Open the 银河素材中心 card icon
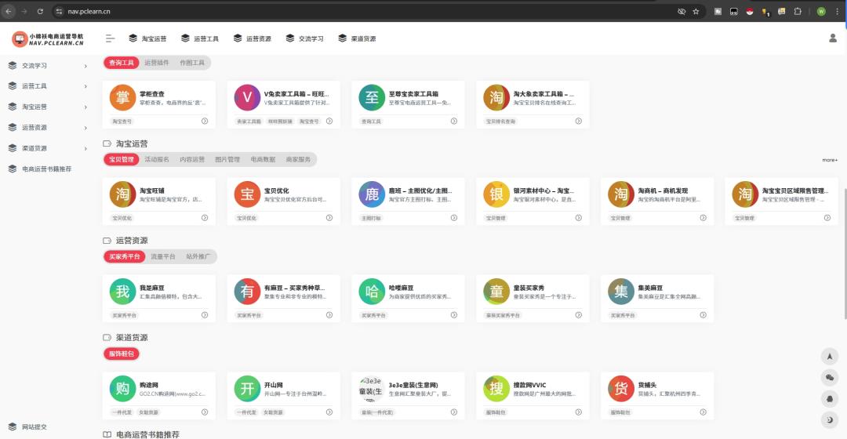The height and width of the screenshot is (439, 847). [x=496, y=194]
